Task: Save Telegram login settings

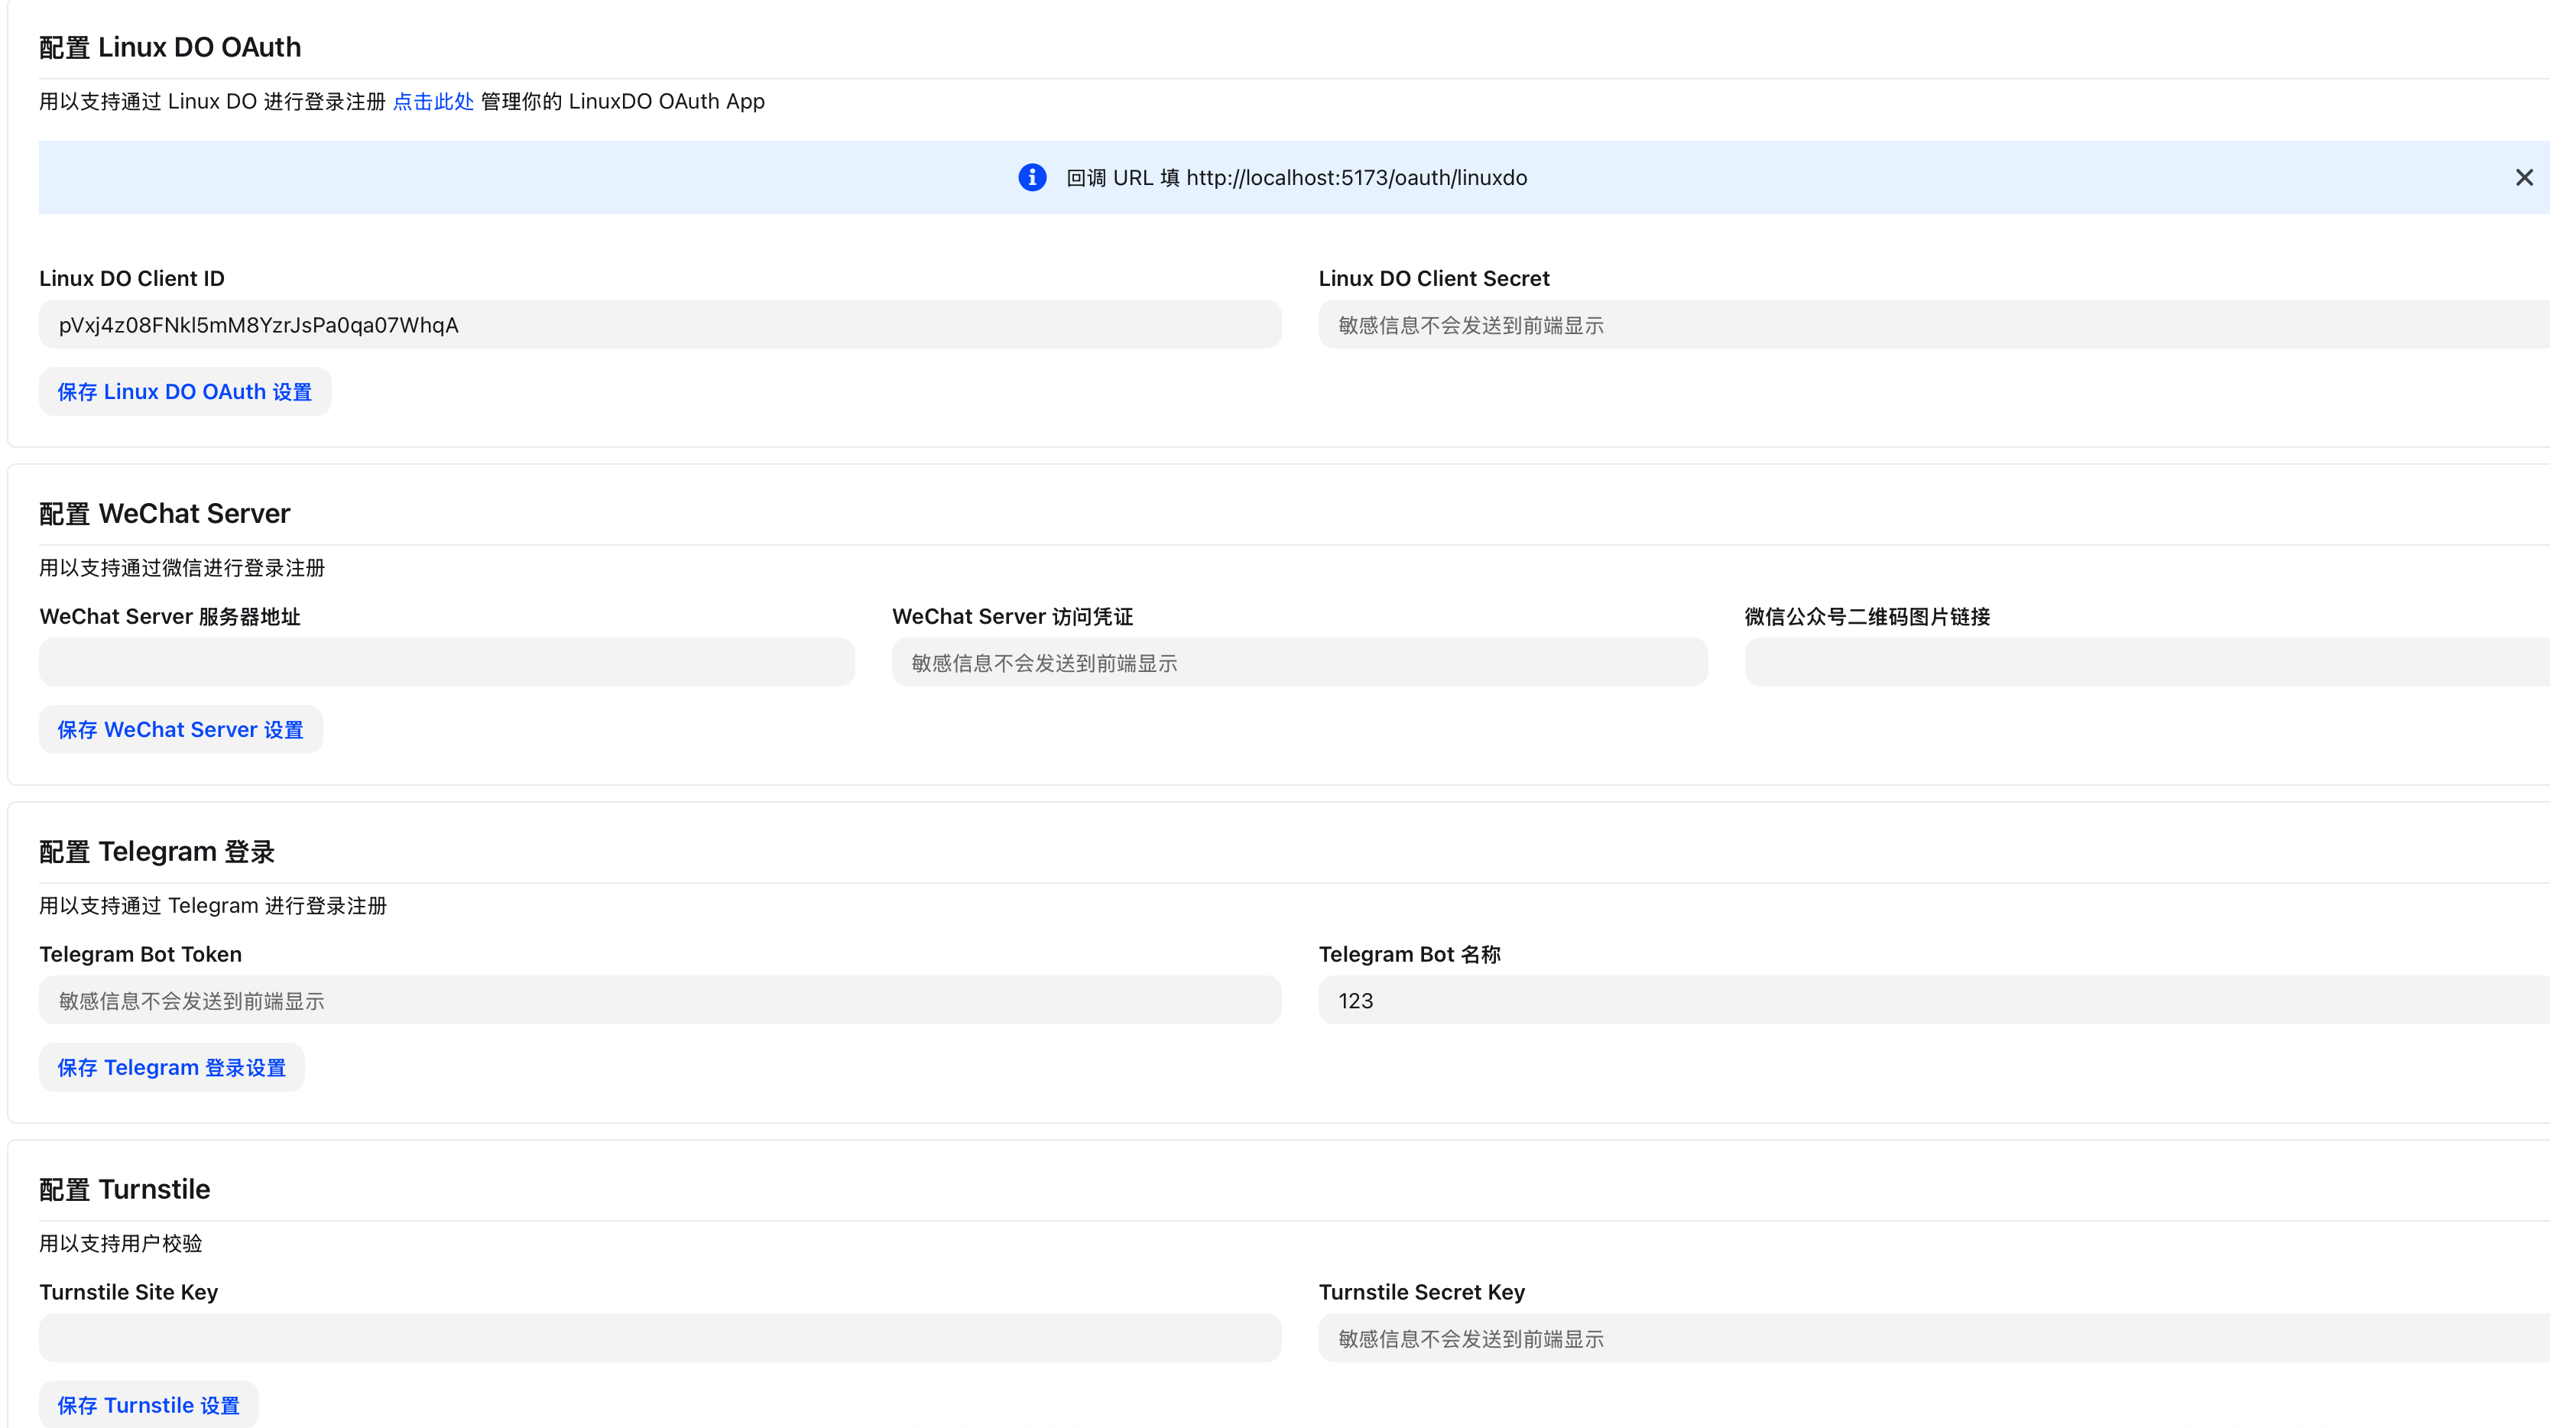Action: point(171,1067)
